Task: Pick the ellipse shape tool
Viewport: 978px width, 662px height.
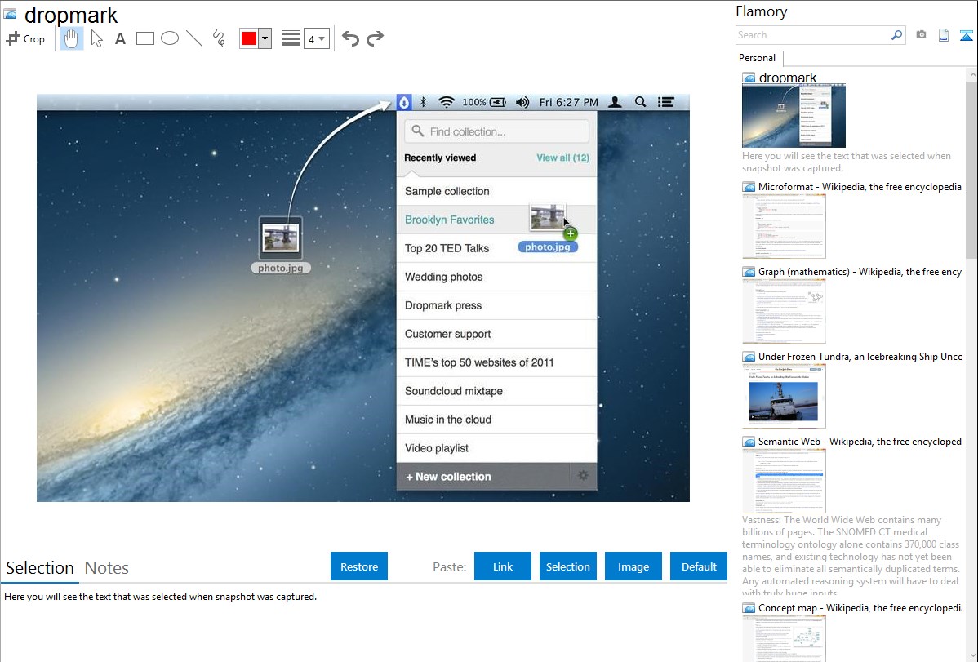Action: (x=170, y=38)
